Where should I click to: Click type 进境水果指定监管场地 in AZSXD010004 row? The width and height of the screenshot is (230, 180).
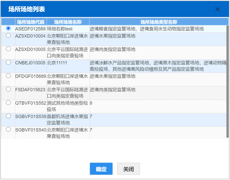(x=112, y=36)
